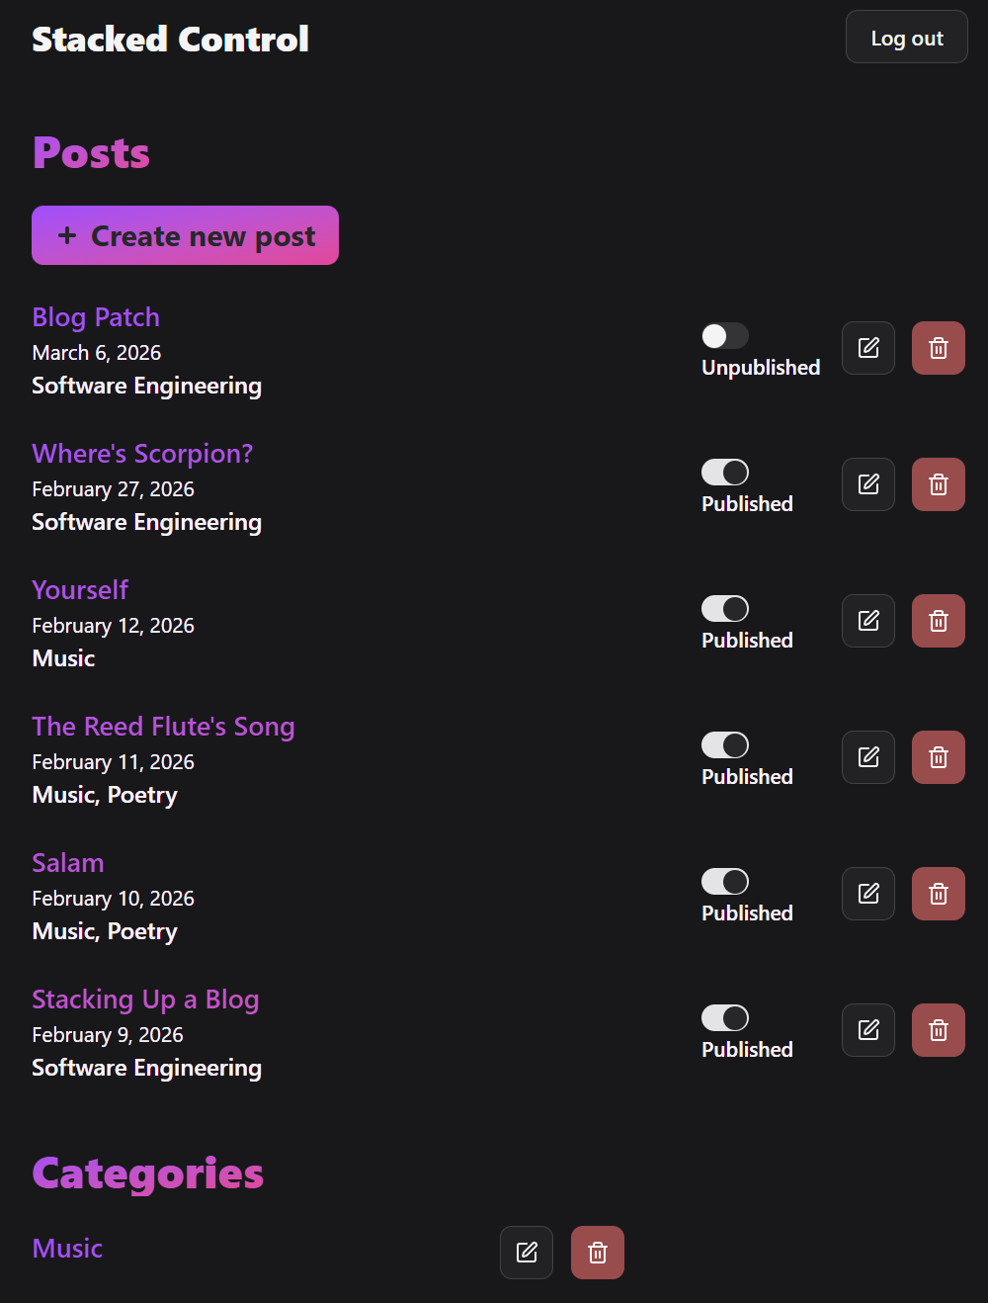The image size is (988, 1303).
Task: Click the edit icon for Blog Patch
Action: (x=867, y=347)
